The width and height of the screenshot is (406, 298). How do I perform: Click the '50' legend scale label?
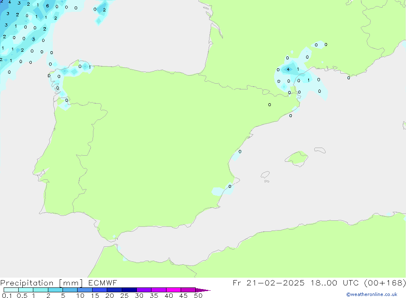[x=198, y=296]
